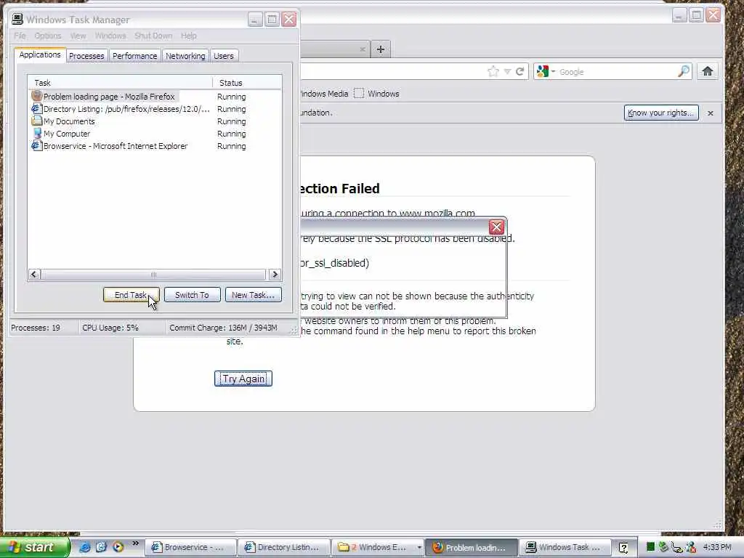
Task: Dismiss the notification bar in Firefox
Action: (711, 113)
